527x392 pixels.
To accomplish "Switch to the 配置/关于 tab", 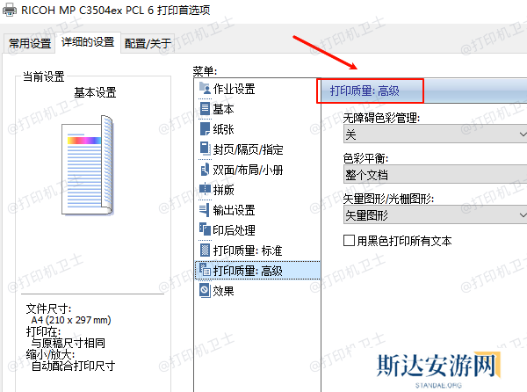I will coord(148,43).
